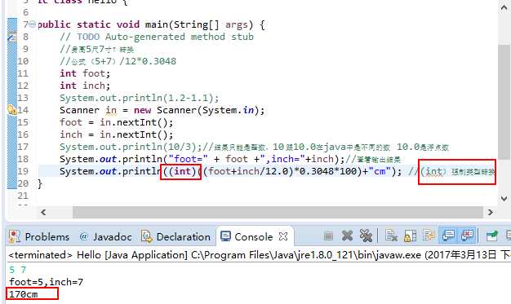Click the Pin Console icon
This screenshot has width=511, height=304.
click(491, 236)
